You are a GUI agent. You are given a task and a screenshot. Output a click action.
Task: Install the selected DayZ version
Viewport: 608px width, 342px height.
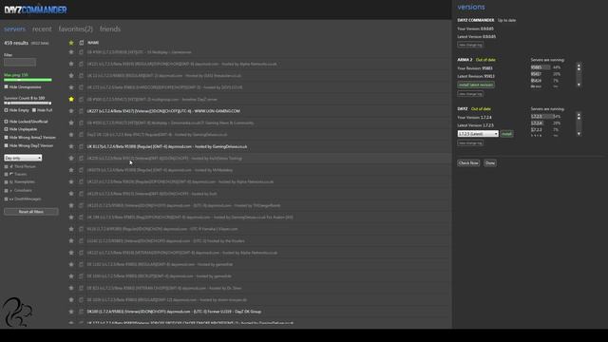click(506, 134)
